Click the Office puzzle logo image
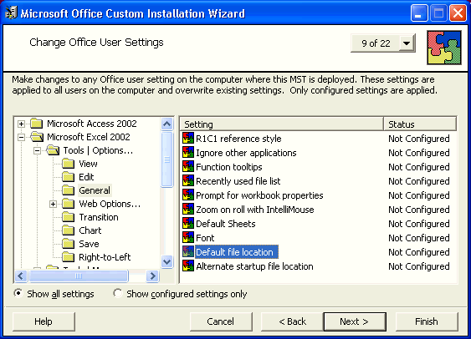Screen dimensions: 471x339 pyautogui.click(x=444, y=48)
